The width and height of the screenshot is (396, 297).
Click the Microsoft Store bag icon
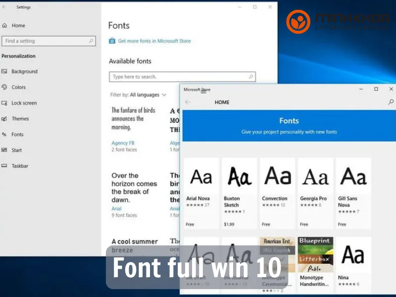coord(112,41)
